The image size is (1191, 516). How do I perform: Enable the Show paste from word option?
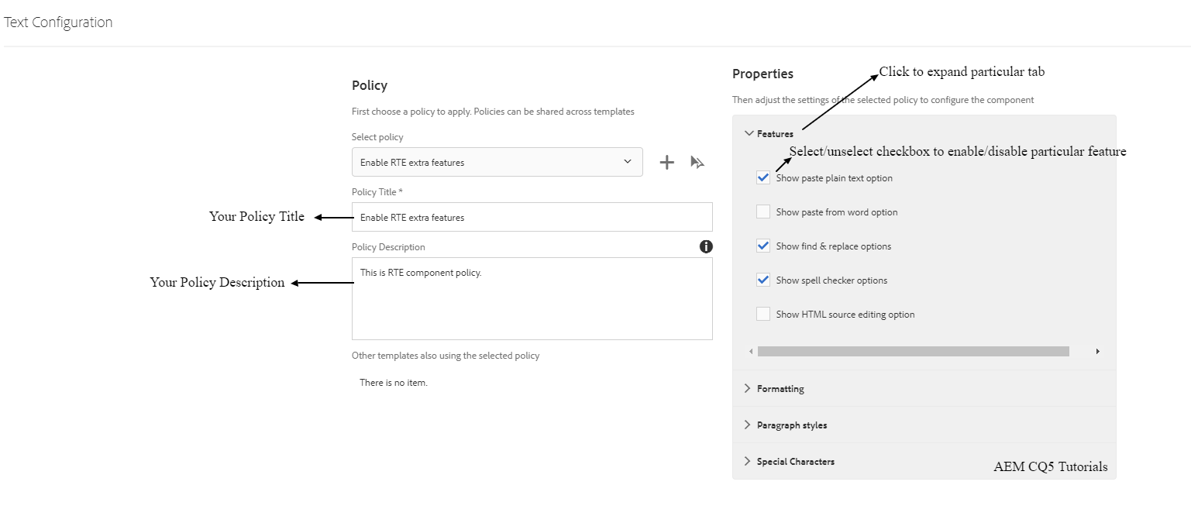click(763, 212)
